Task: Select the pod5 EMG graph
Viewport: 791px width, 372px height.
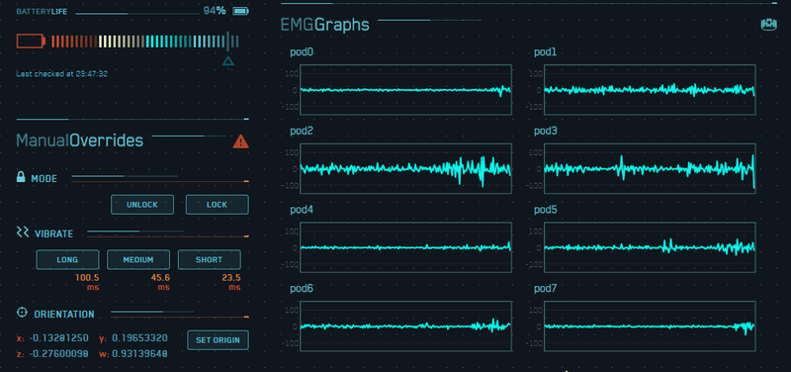Action: [x=650, y=247]
